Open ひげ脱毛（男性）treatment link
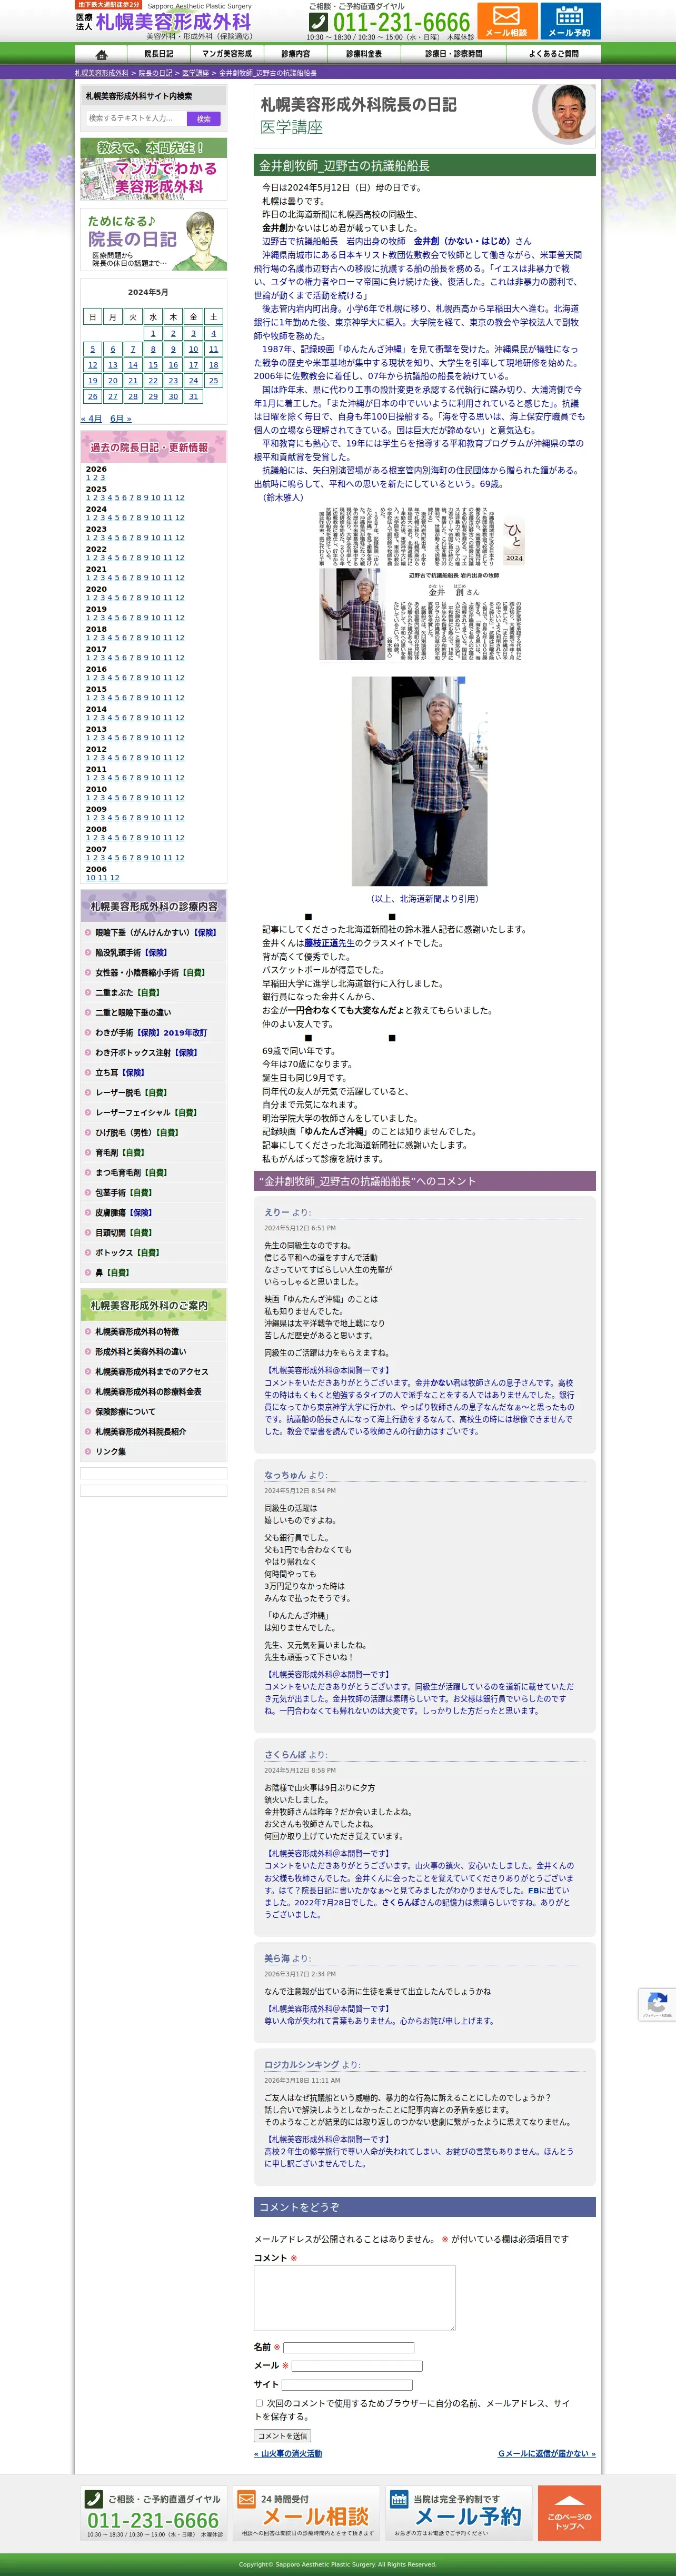The image size is (676, 2576). click(137, 1132)
